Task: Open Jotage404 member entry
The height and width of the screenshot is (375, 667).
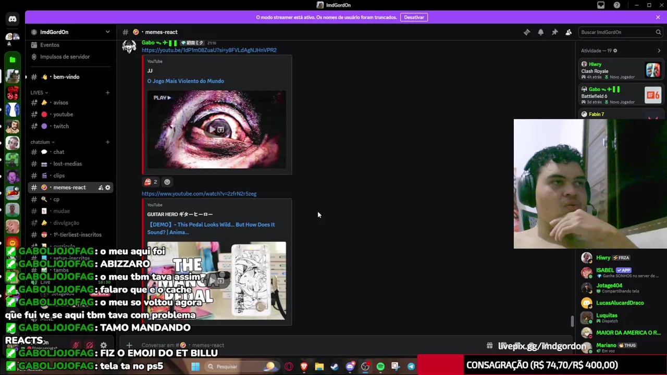Action: tap(620, 287)
